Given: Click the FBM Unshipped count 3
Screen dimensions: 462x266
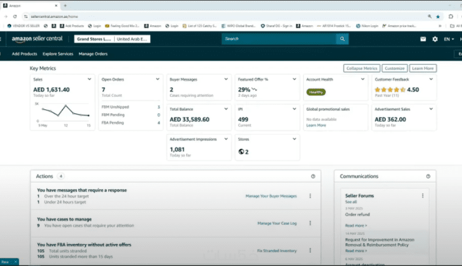Looking at the screenshot, I should coord(158,107).
